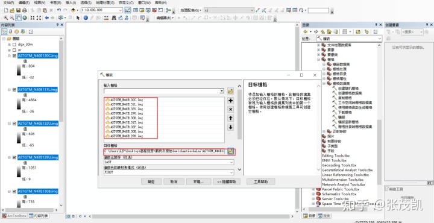Uncheck the ASTGTM_N47E129U.img layer checkbox
The image size is (434, 223).
pos(14,157)
